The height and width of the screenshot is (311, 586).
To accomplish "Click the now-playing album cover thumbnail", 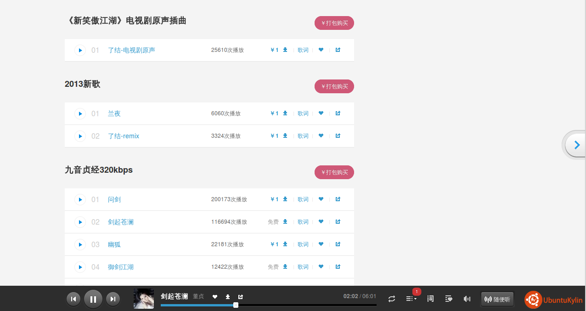I will 144,299.
